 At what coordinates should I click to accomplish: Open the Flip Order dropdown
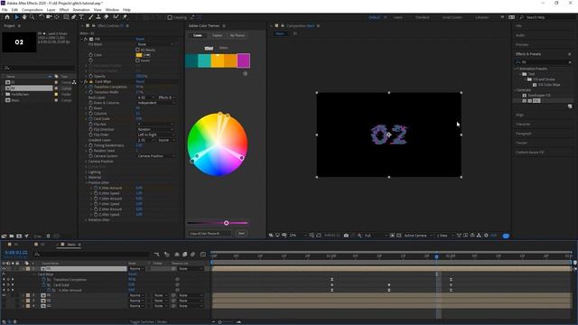coord(155,135)
